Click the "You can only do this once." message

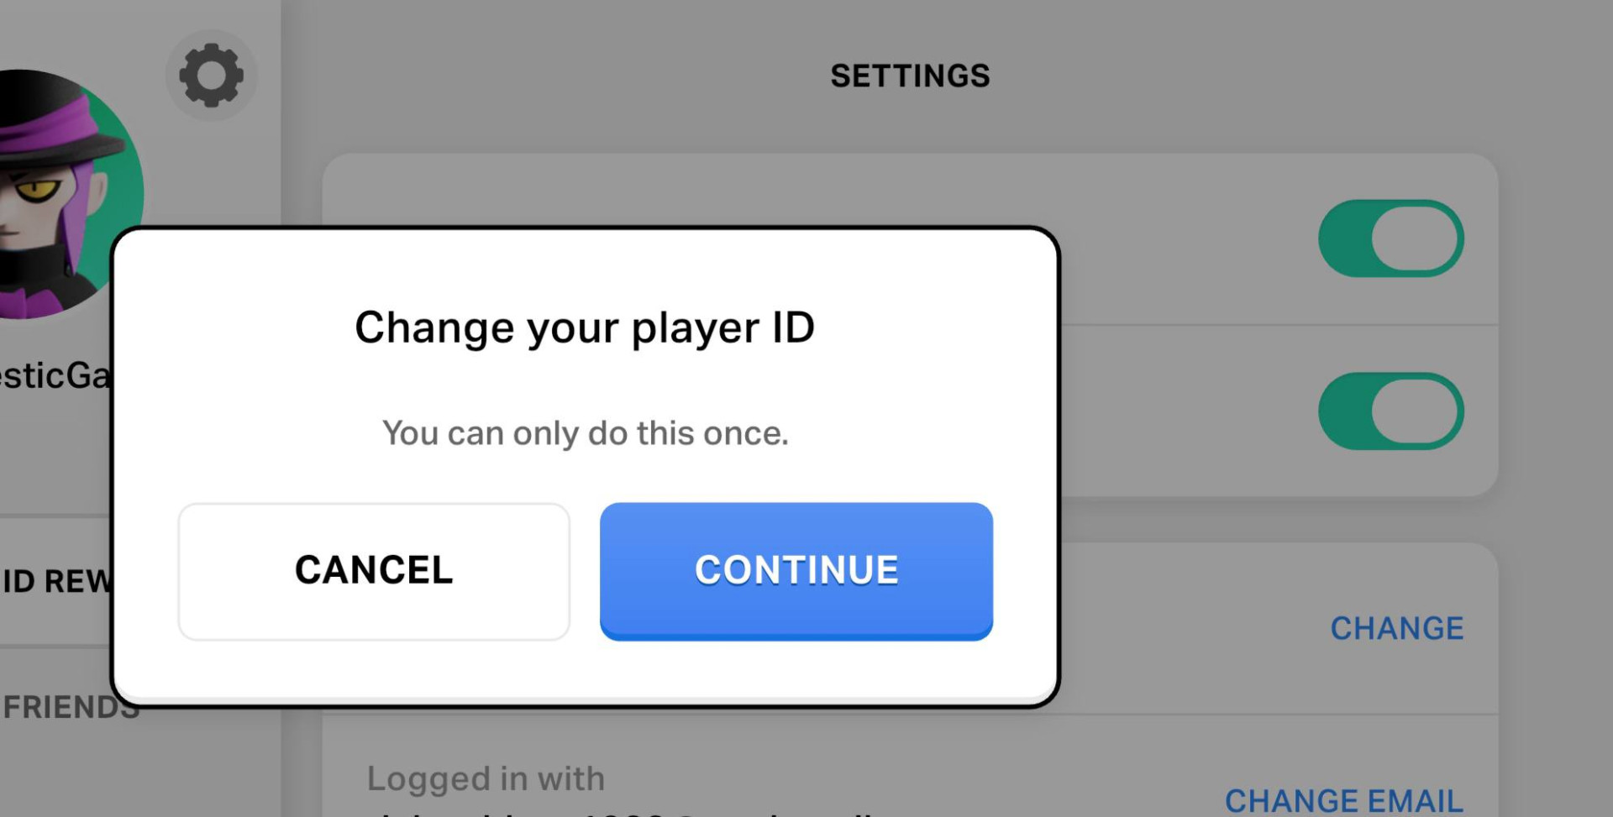586,433
